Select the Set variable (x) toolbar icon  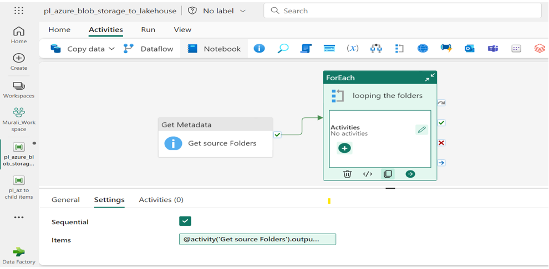tap(352, 49)
